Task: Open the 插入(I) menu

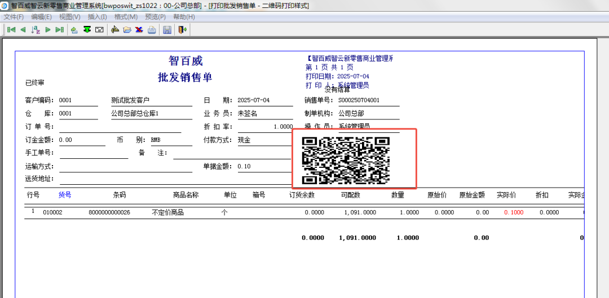Action: (98, 17)
